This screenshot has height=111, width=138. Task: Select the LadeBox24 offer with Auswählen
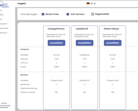point(84,43)
